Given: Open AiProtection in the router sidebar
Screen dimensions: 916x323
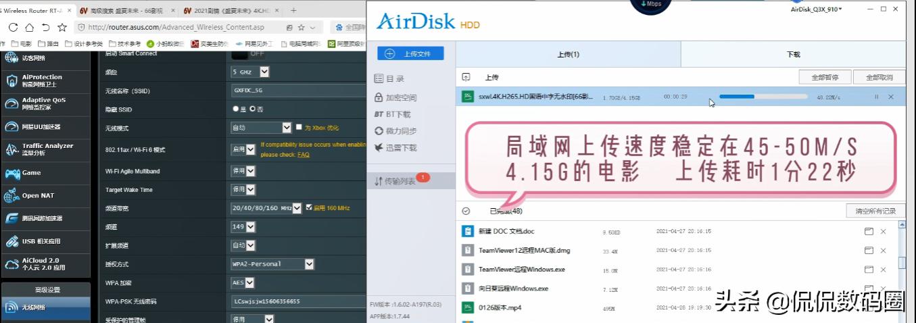Looking at the screenshot, I should click(45, 80).
